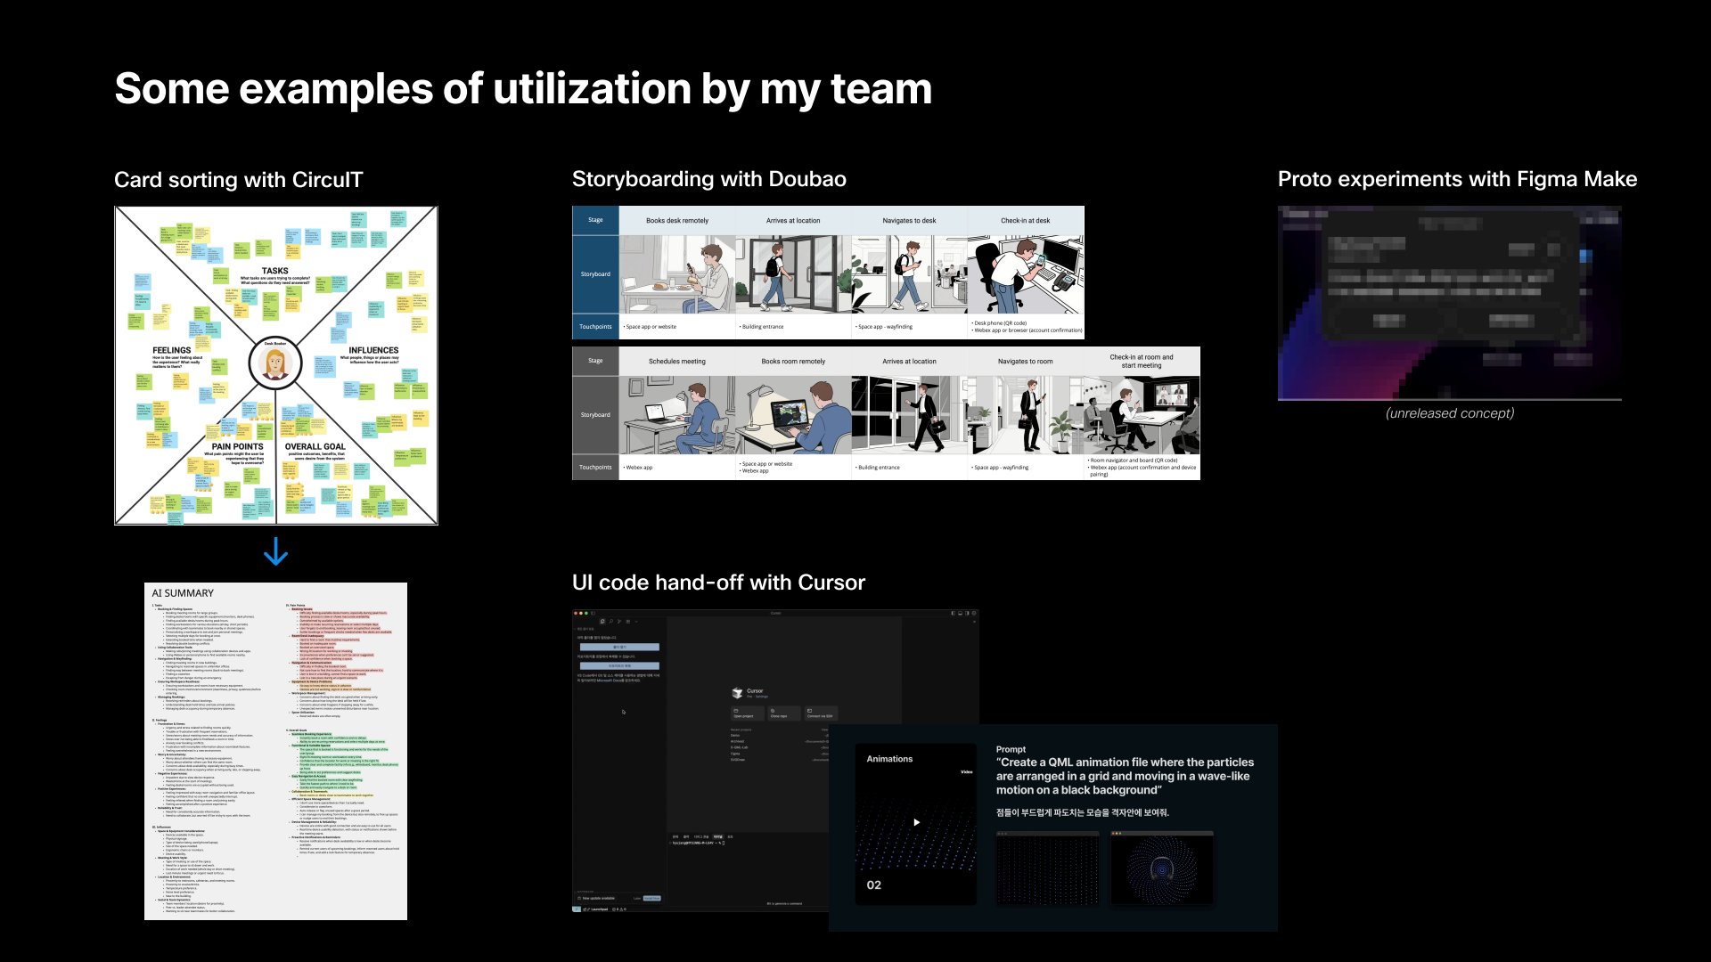The image size is (1711, 962).
Task: Click Connect via SSH in Cursor
Action: click(x=820, y=713)
